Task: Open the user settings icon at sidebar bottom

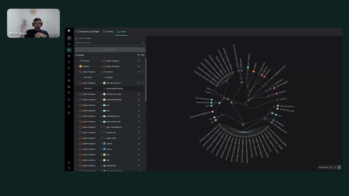Action: click(x=69, y=168)
